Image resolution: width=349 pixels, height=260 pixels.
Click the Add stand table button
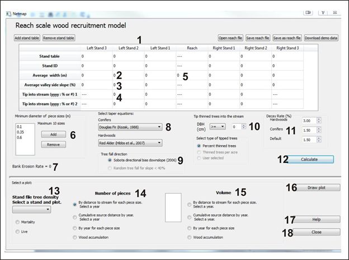(26, 38)
